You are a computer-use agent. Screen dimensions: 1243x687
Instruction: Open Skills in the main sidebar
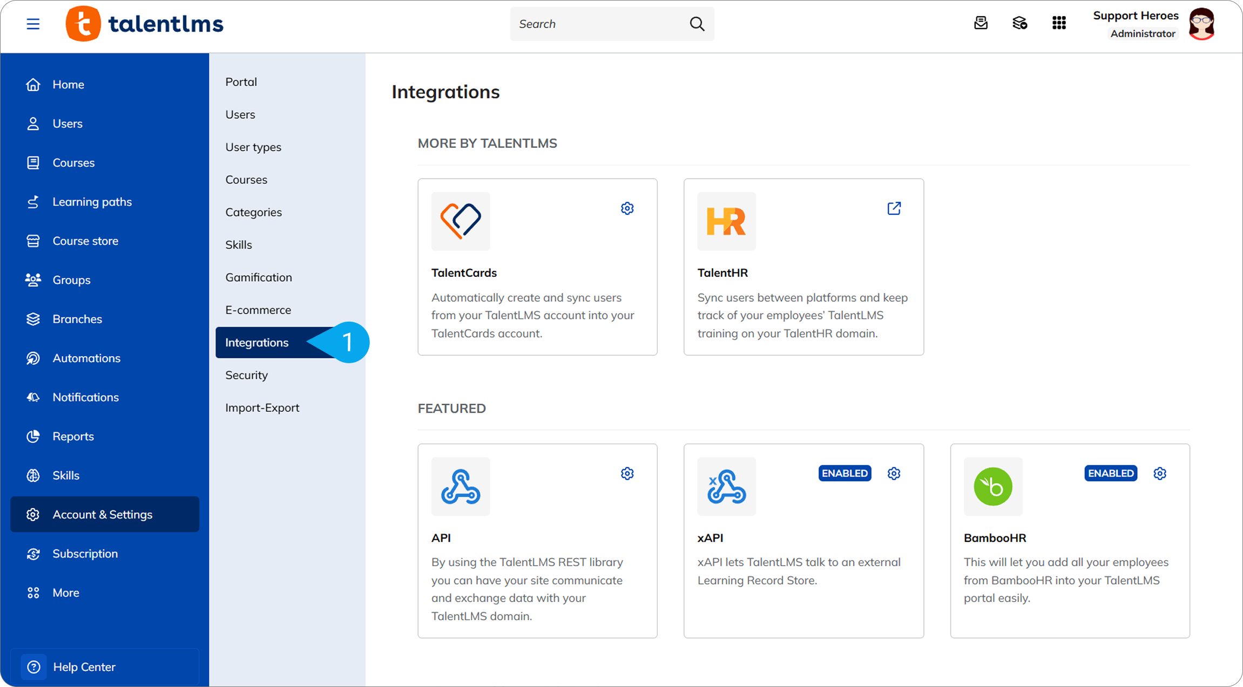tap(104, 475)
